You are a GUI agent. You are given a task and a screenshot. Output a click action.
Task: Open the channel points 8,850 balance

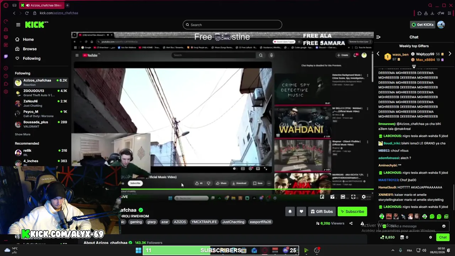tap(387, 237)
